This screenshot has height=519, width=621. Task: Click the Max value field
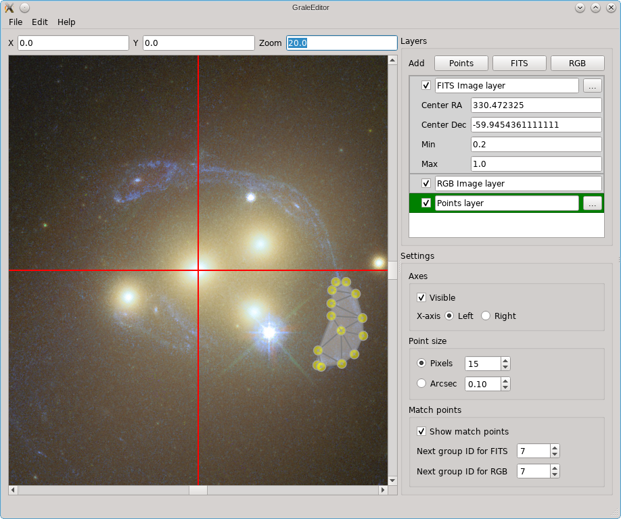pos(536,164)
